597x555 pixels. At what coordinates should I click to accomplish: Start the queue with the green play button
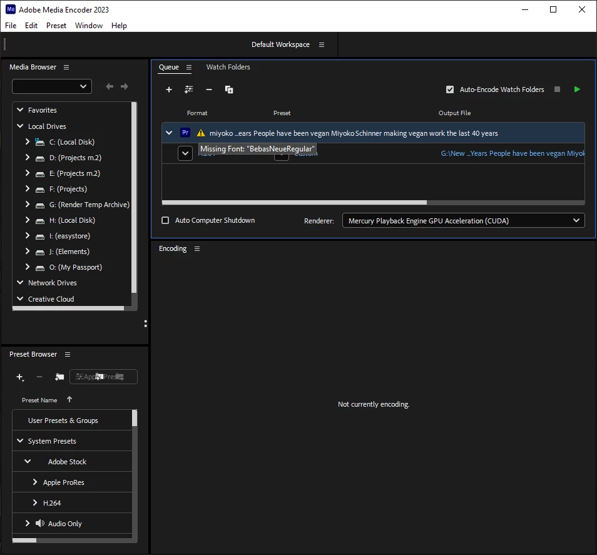pos(577,89)
